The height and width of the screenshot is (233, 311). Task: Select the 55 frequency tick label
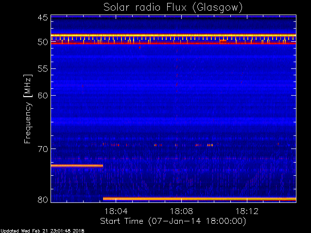pyautogui.click(x=43, y=69)
